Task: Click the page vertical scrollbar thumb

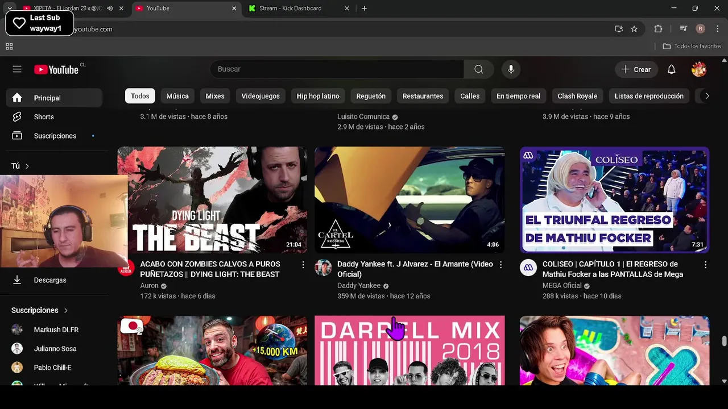Action: point(724,341)
